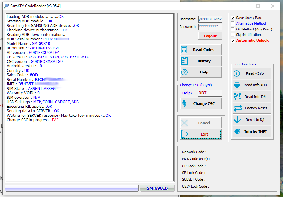Click the 'Sending data to SERVER...OK' line

point(33,111)
